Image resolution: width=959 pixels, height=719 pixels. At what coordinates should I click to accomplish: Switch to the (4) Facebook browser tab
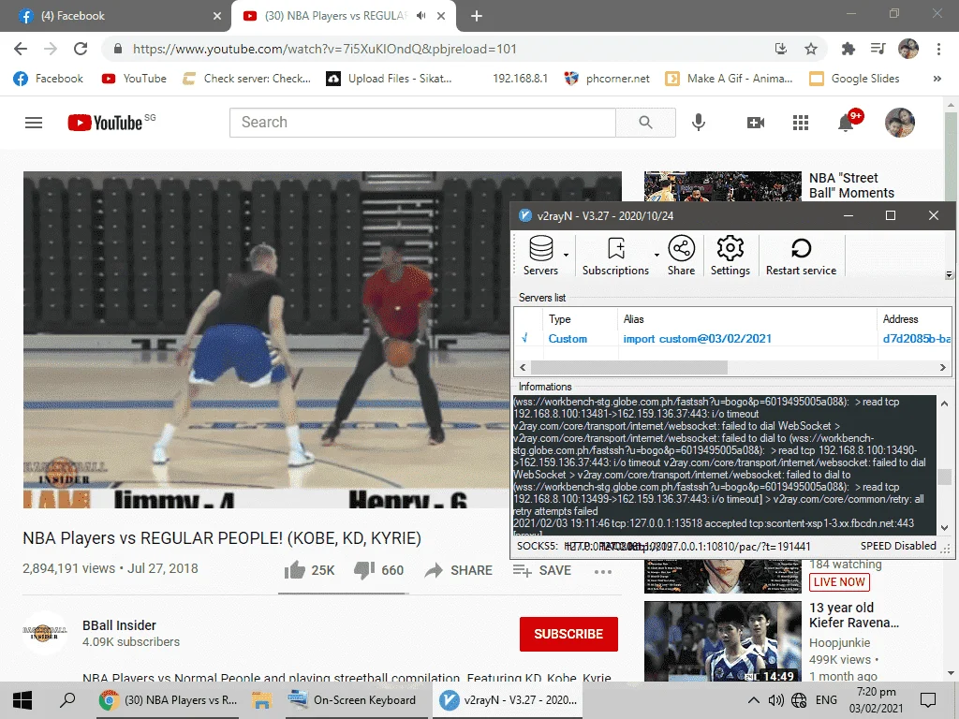(x=116, y=16)
